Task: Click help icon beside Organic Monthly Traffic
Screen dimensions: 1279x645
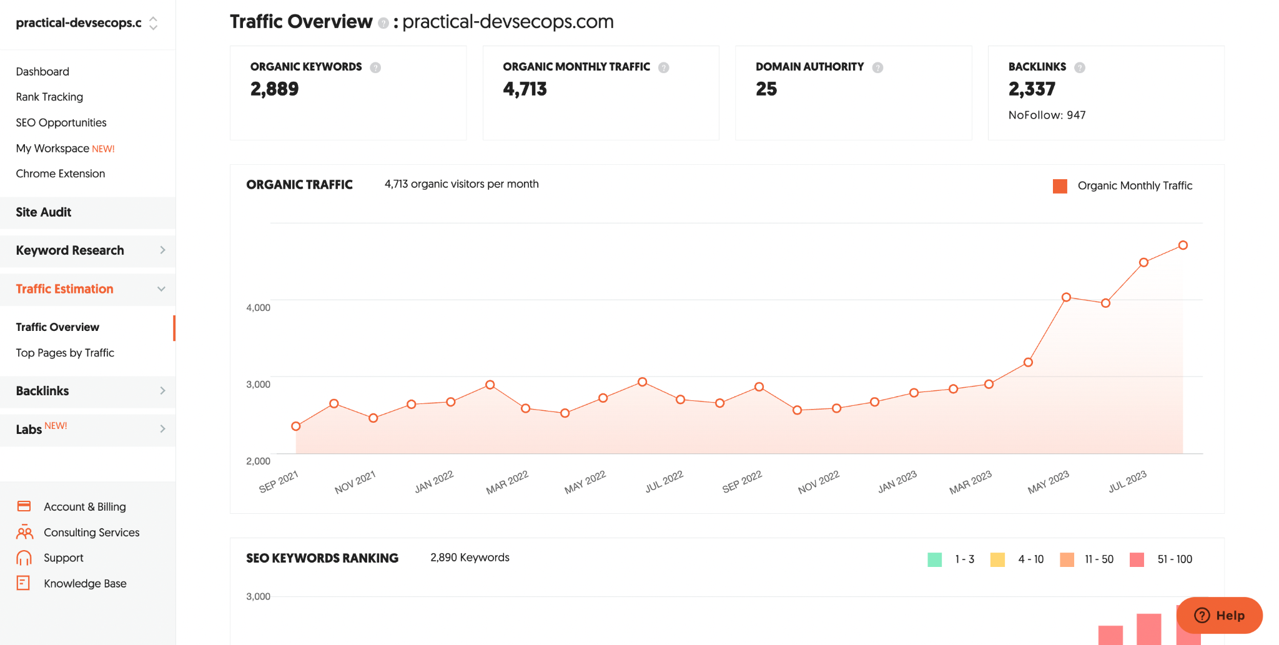Action: click(x=664, y=67)
